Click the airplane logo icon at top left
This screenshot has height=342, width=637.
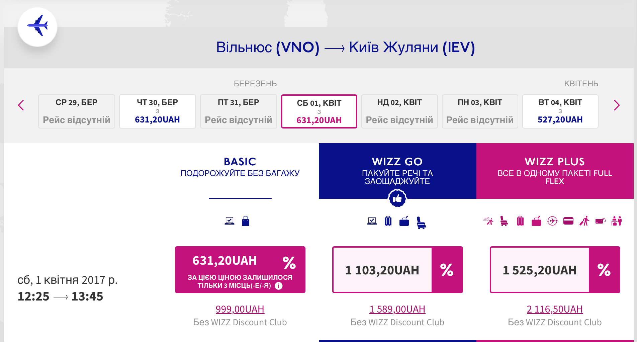click(x=37, y=26)
